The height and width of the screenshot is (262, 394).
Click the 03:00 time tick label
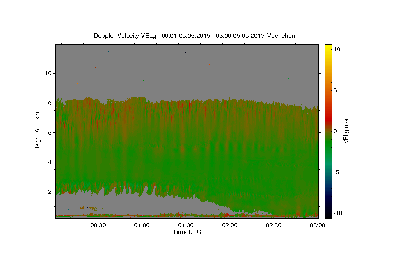click(317, 225)
